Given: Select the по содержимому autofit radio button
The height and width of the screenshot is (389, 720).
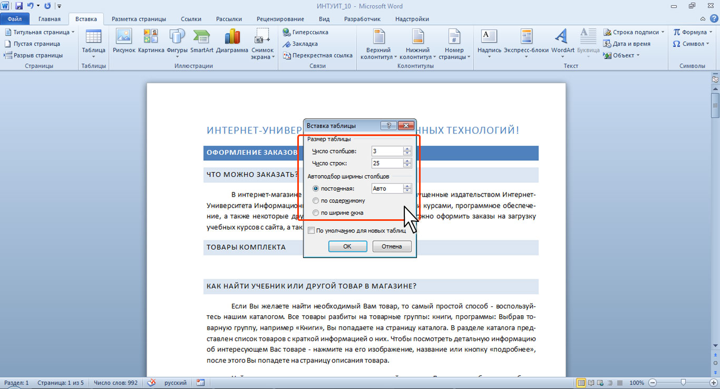Looking at the screenshot, I should coord(316,200).
